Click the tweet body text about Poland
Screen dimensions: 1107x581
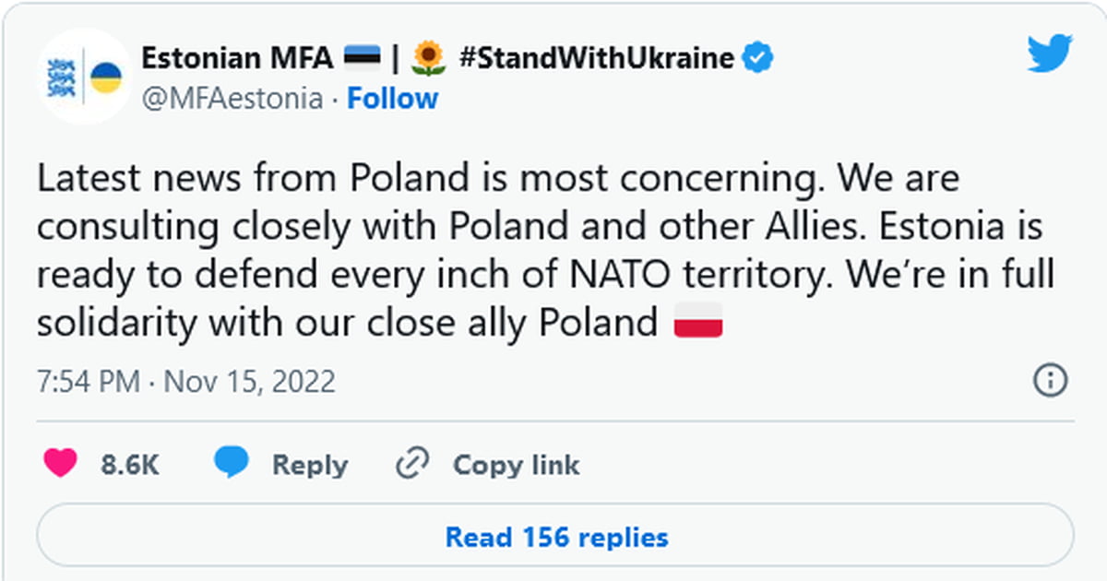[x=545, y=251]
